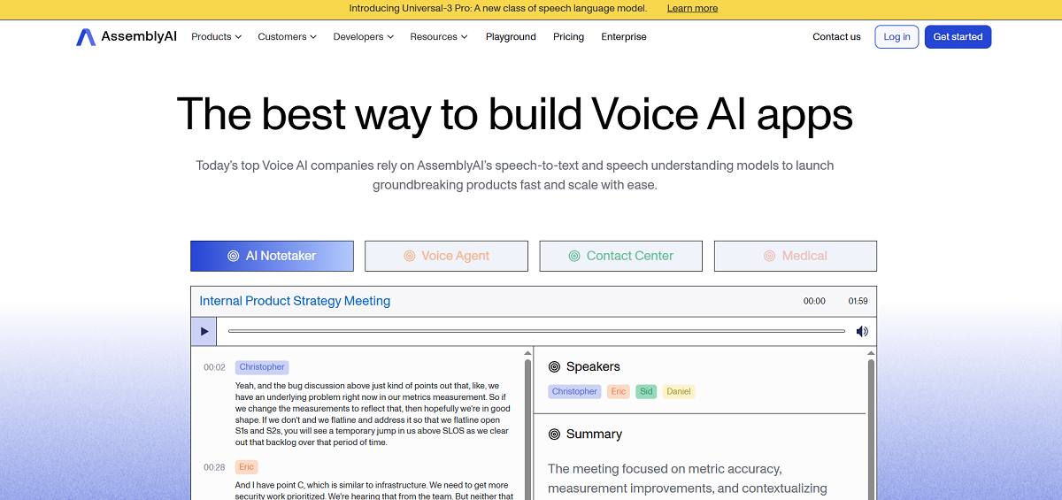Expand the Customers dropdown
This screenshot has width=1062, height=500.
pyautogui.click(x=288, y=37)
